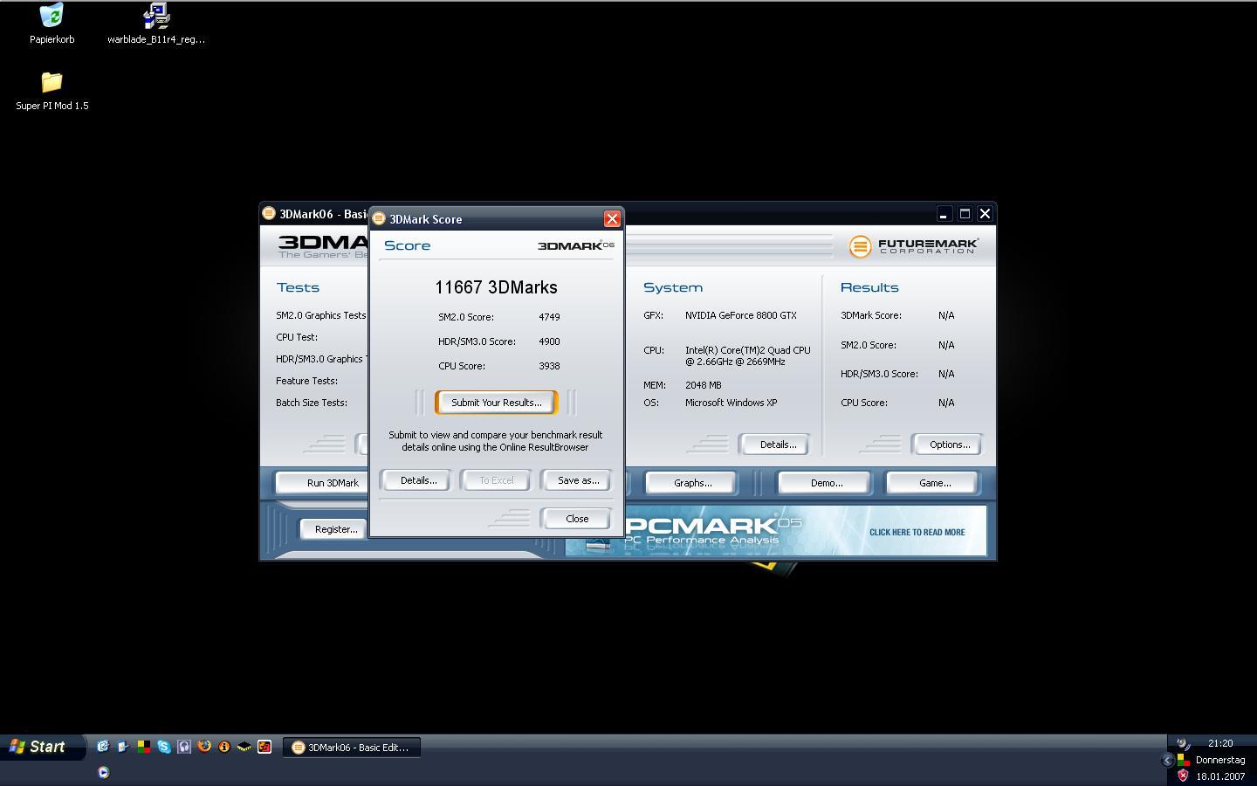Launch Firefox from the quick launch bar
This screenshot has height=786, width=1257.
click(204, 747)
